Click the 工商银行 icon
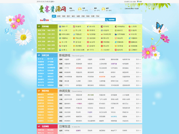Image resolution: width=179 pixels, height=134 pixels. pyautogui.click(x=129, y=50)
